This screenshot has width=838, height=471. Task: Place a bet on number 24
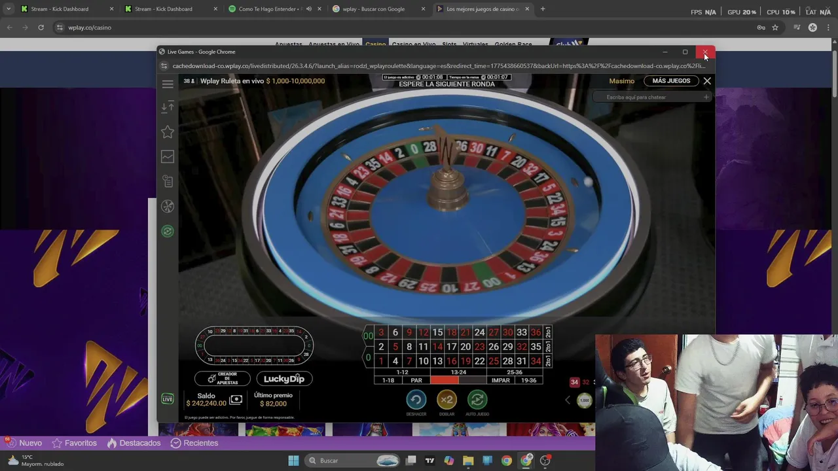479,332
